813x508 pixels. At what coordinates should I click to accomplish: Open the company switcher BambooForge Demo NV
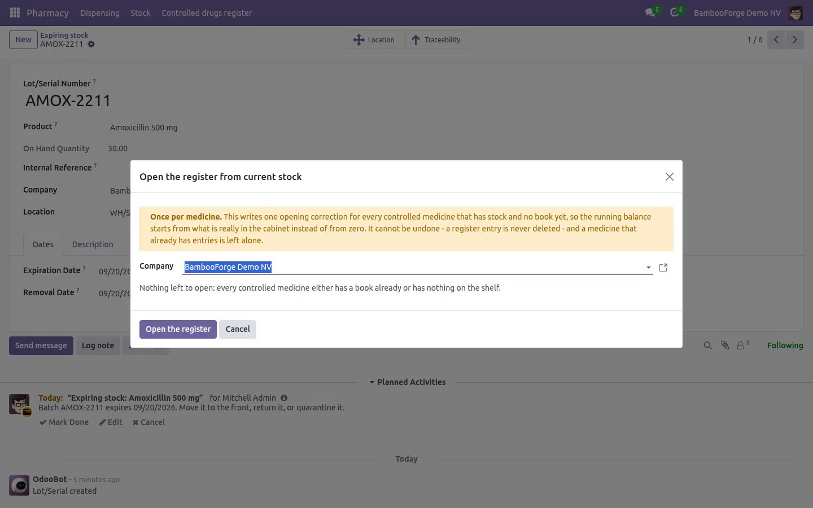[737, 13]
